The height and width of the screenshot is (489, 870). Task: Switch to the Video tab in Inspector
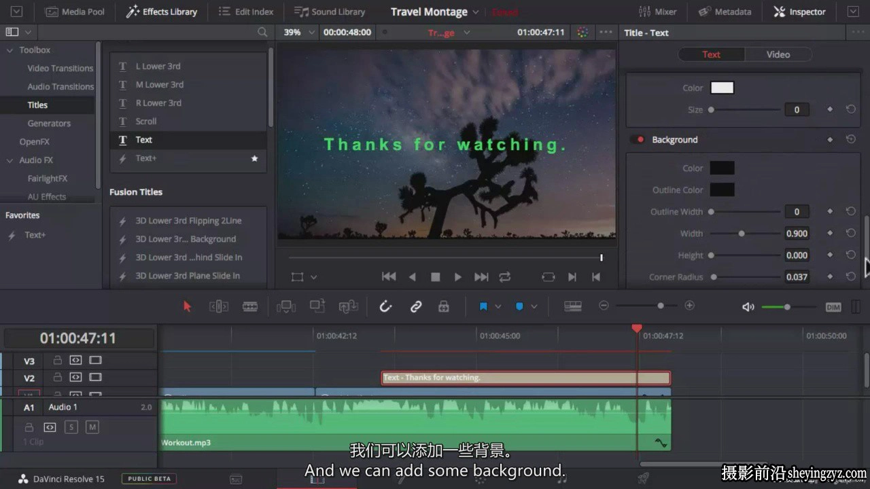[x=778, y=54]
